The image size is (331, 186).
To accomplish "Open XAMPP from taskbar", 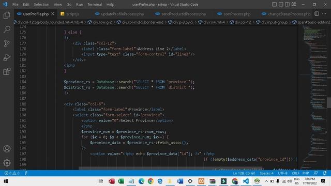I will point(201,181).
